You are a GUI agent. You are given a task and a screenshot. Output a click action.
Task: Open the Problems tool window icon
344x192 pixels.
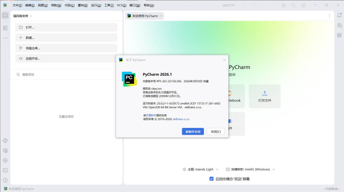tap(5, 180)
